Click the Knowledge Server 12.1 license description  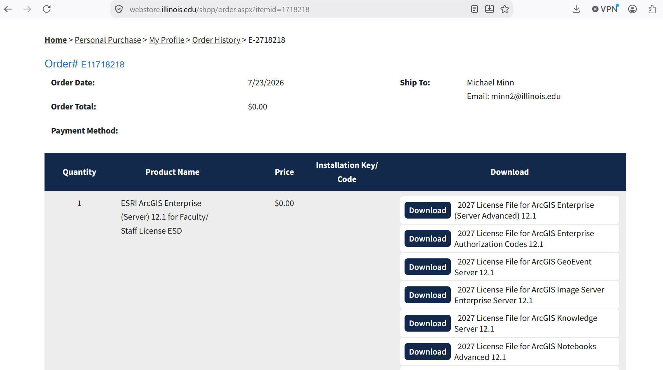[x=526, y=323]
